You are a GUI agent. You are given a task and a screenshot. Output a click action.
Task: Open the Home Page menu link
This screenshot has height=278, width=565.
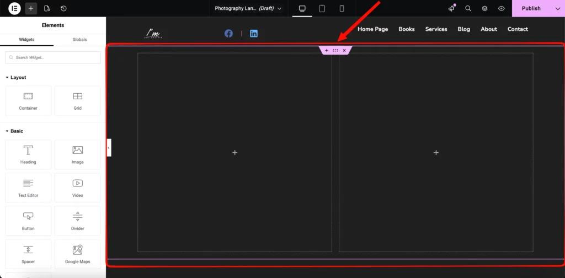pyautogui.click(x=372, y=29)
